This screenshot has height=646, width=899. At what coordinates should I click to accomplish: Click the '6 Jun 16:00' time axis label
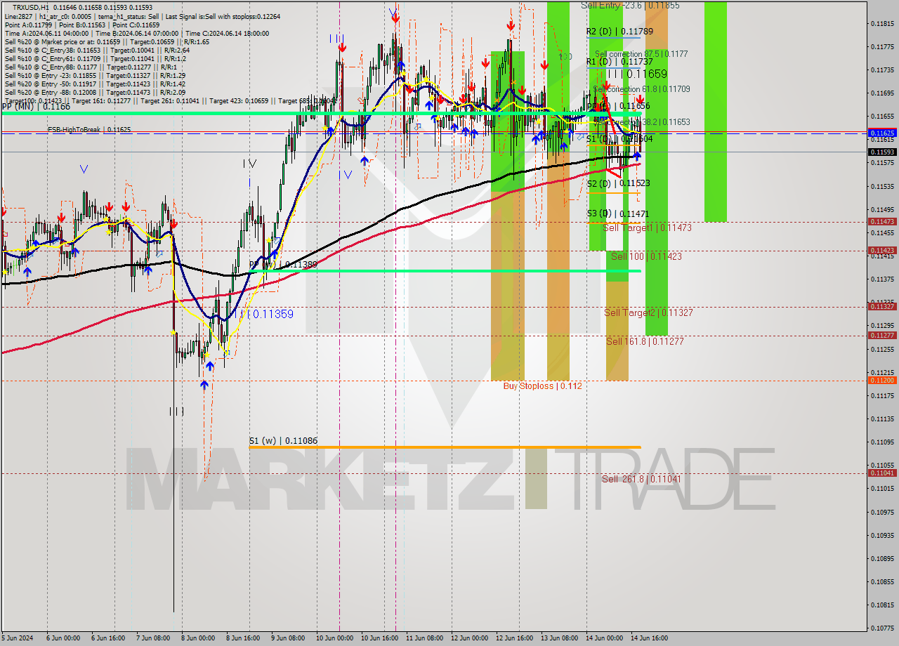tap(109, 638)
